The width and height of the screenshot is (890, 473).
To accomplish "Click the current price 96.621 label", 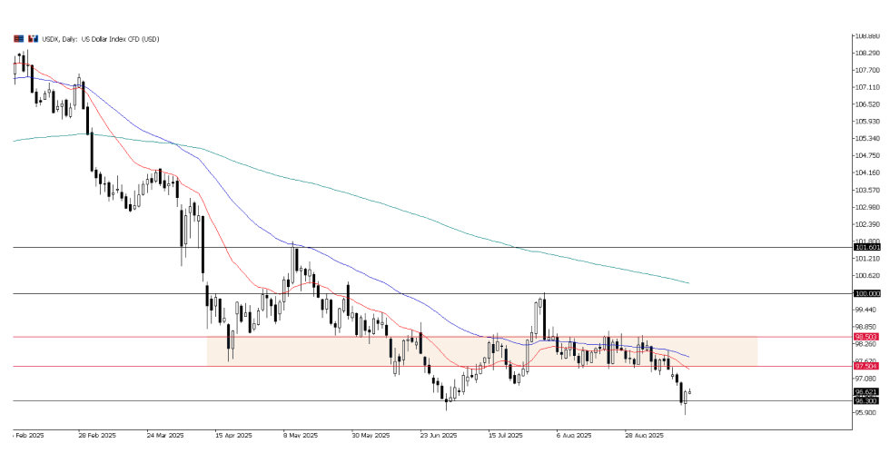I will click(865, 392).
